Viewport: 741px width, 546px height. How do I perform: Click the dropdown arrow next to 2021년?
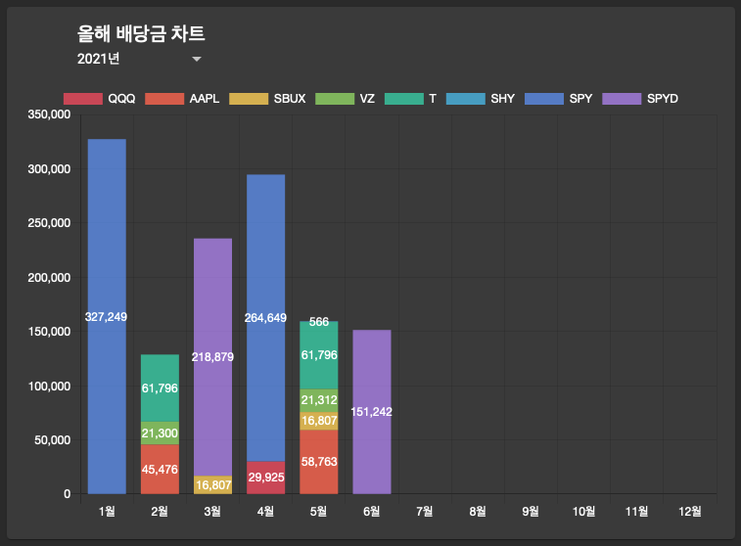click(x=197, y=59)
